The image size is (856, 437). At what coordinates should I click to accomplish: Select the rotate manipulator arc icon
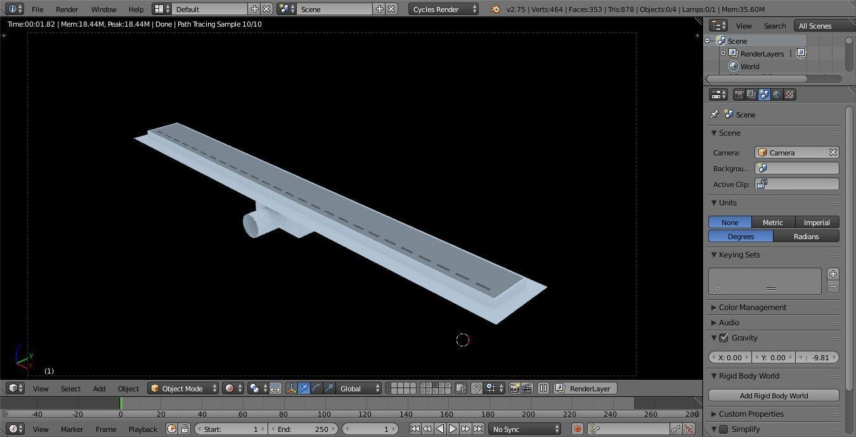point(316,388)
